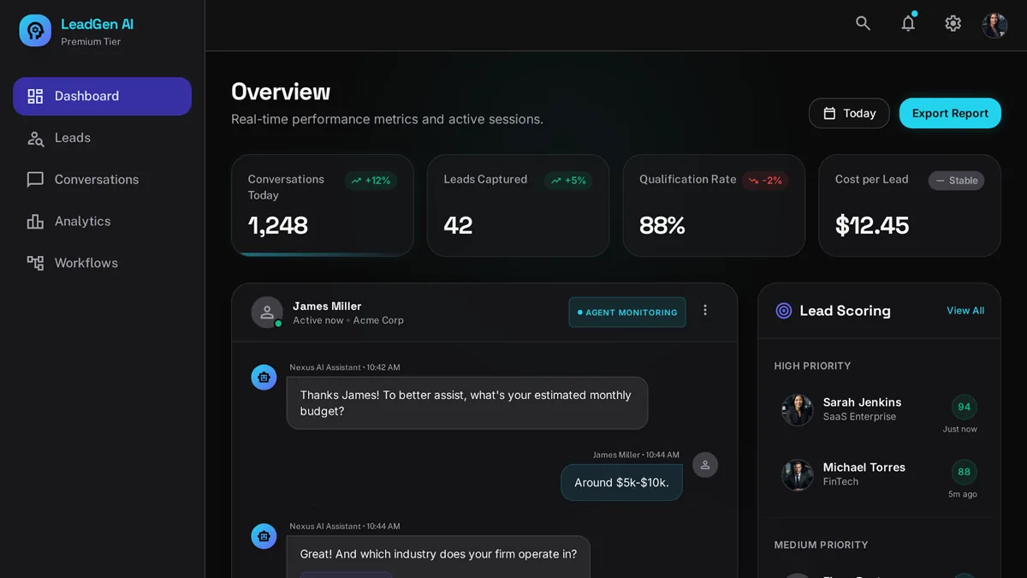Click the +12% conversations trend badge
The width and height of the screenshot is (1027, 578).
coord(371,181)
